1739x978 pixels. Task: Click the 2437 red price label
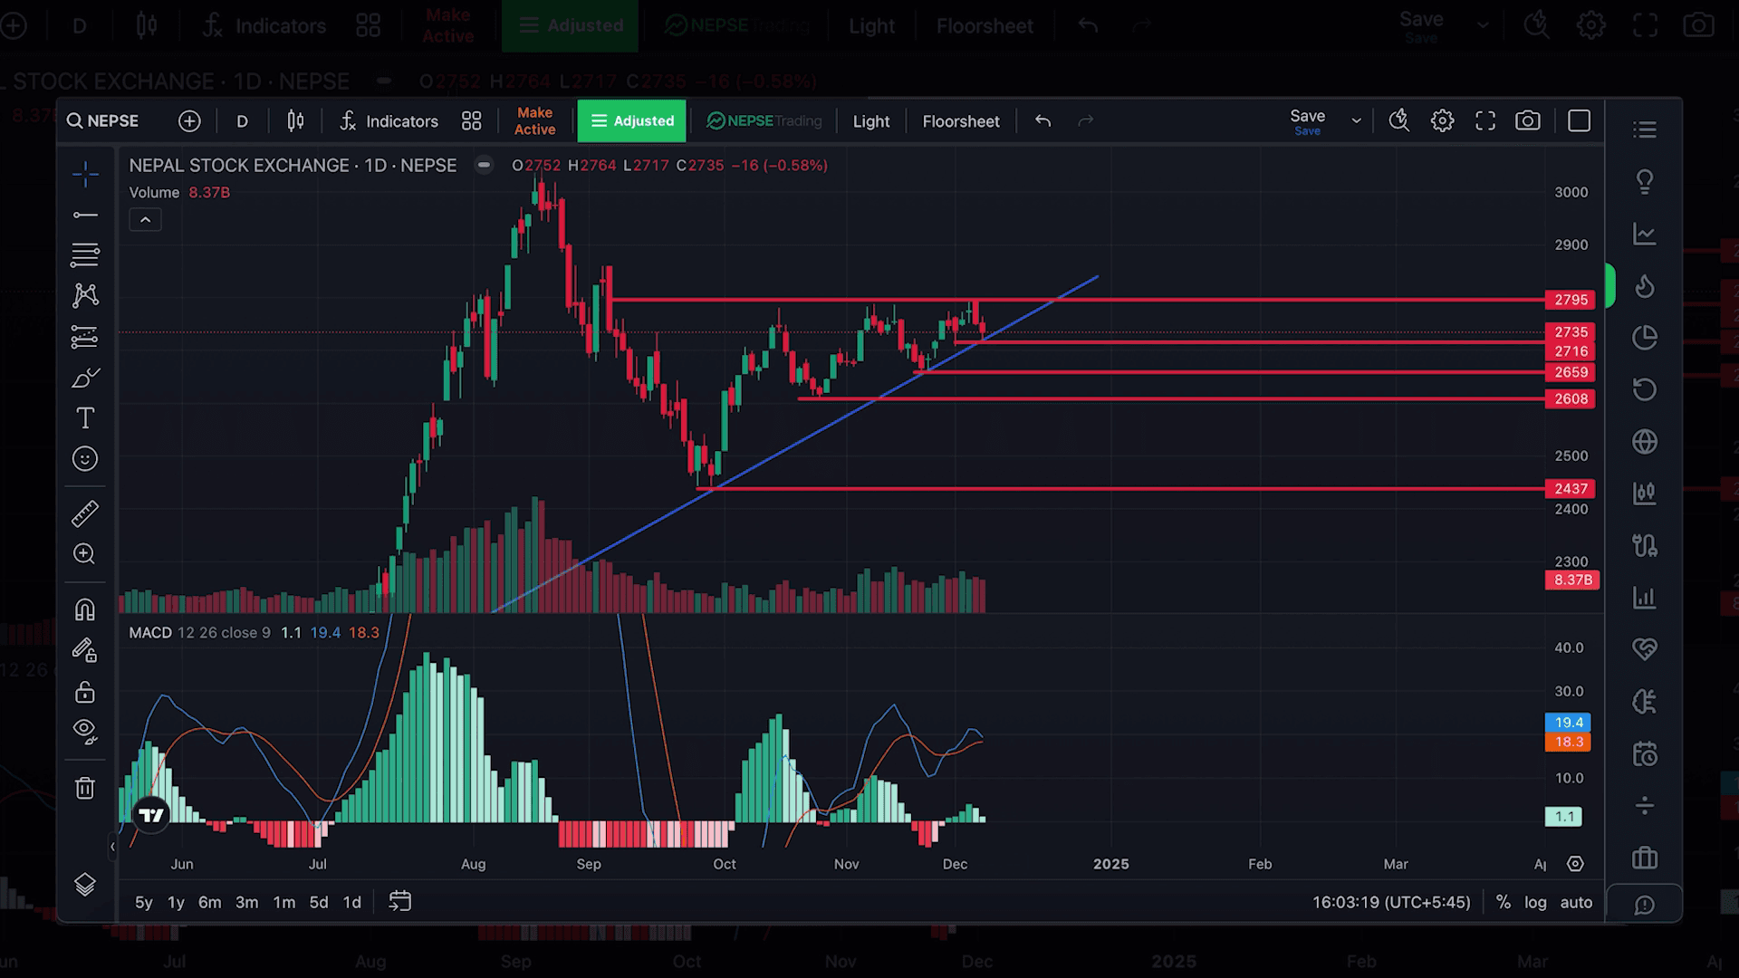(1571, 489)
